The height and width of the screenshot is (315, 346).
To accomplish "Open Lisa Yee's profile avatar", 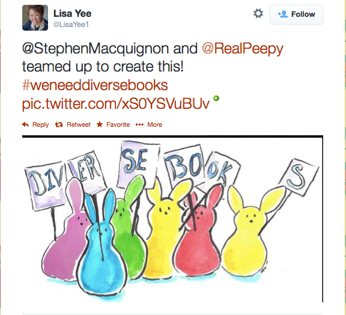I will click(x=35, y=17).
